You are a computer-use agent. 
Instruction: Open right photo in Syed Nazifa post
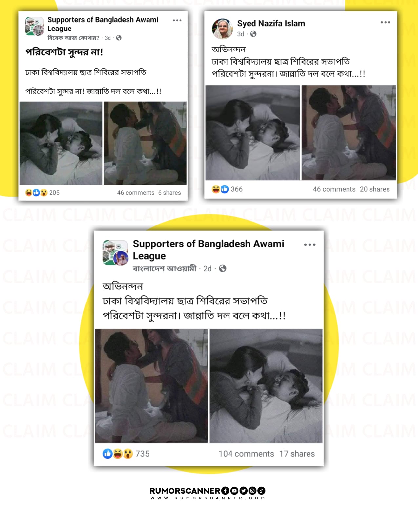349,133
